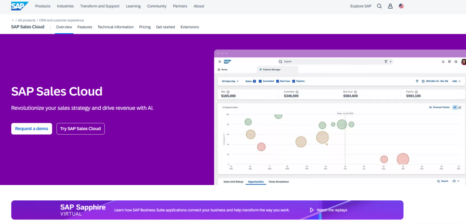Click the SAP logo in header
Viewport: 466px width, 224px height.
20,6
